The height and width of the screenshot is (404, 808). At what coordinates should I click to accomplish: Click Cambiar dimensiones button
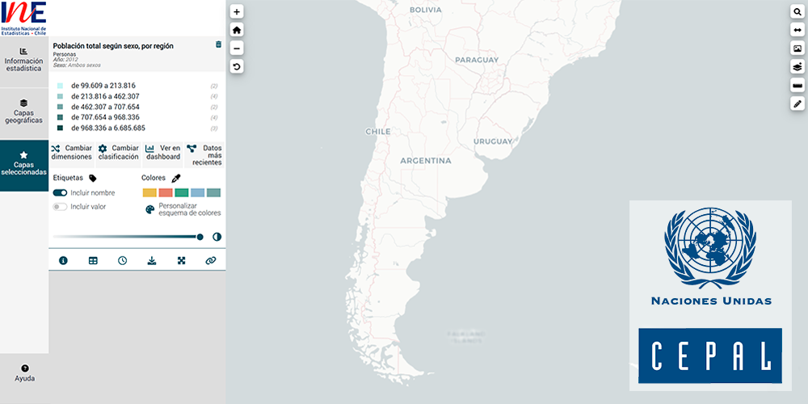tap(72, 153)
